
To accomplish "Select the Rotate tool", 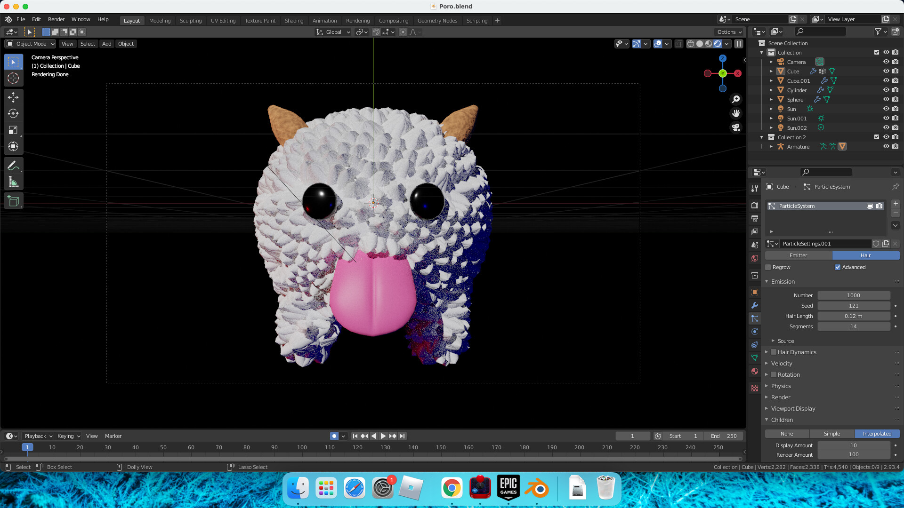I will pos(13,113).
